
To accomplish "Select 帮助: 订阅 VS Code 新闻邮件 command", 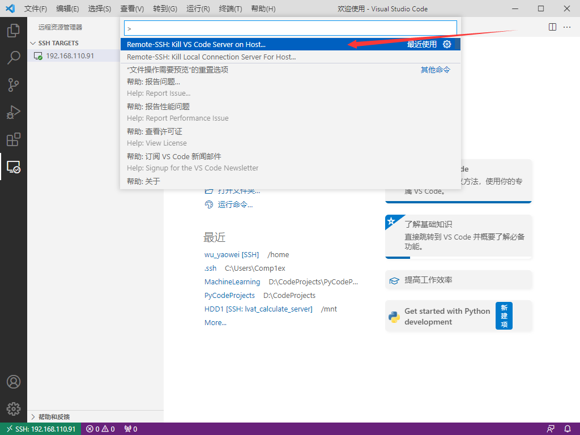I will [291, 162].
